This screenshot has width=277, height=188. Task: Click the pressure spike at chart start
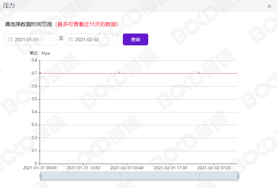(40, 72)
